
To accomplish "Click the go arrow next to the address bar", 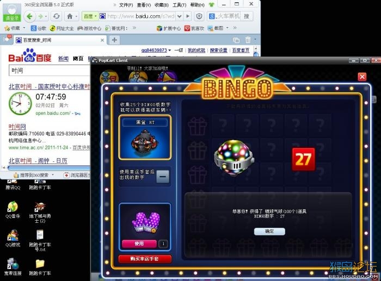I will tap(188, 16).
